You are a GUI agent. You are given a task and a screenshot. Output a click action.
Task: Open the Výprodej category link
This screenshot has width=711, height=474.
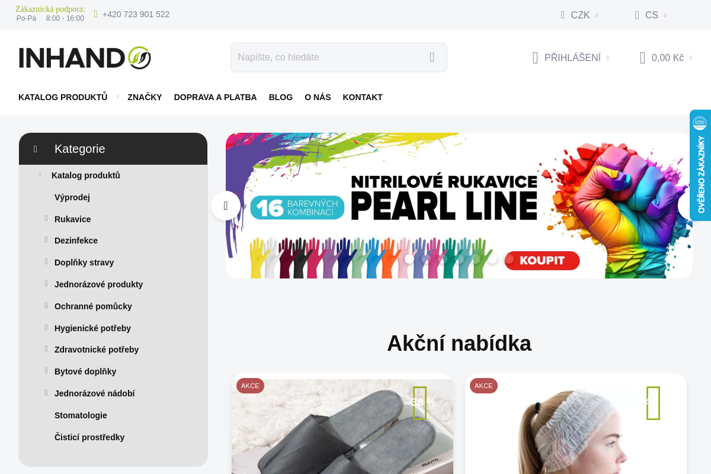coord(72,197)
